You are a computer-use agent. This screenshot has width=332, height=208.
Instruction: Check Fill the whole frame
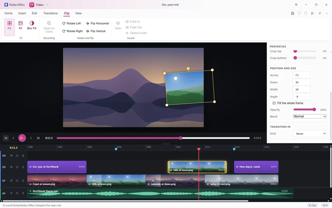[274, 103]
